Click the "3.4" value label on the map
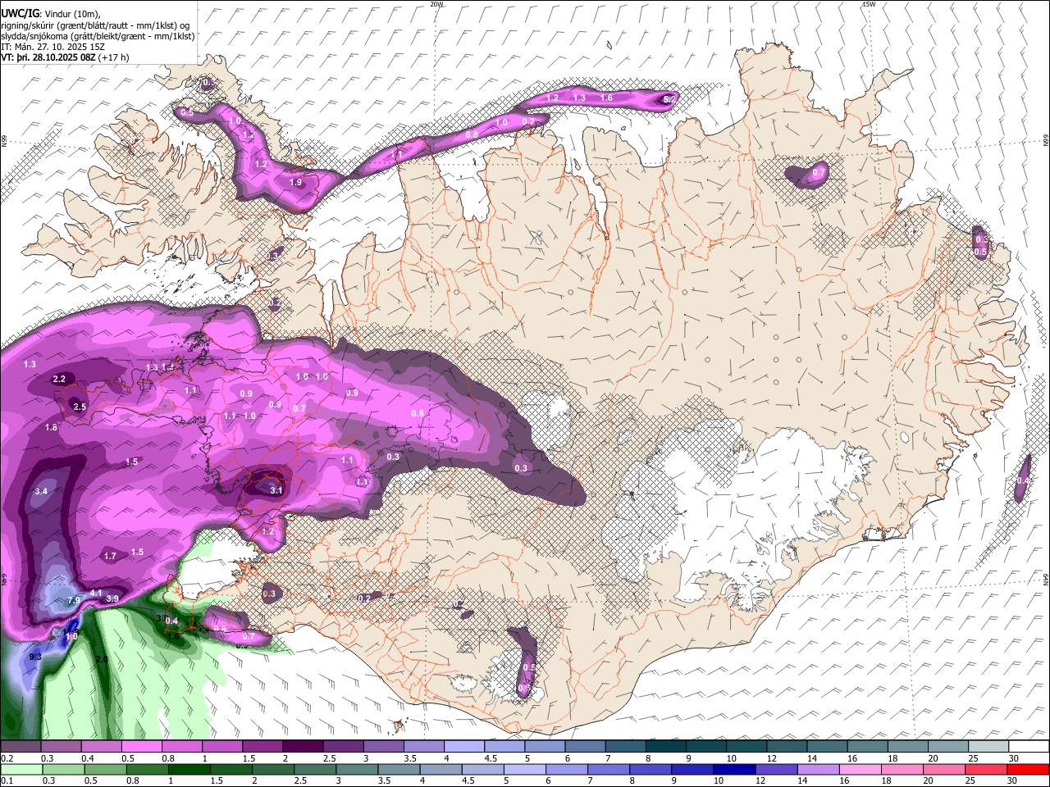 coord(42,491)
